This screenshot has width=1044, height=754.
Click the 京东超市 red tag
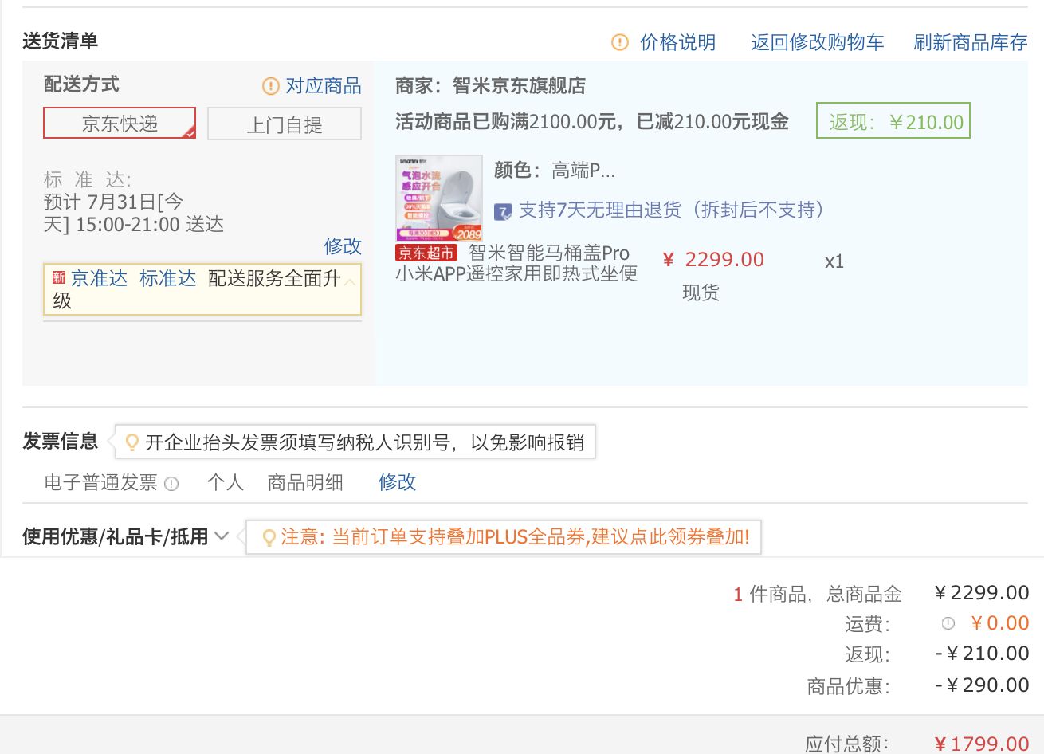pos(426,253)
